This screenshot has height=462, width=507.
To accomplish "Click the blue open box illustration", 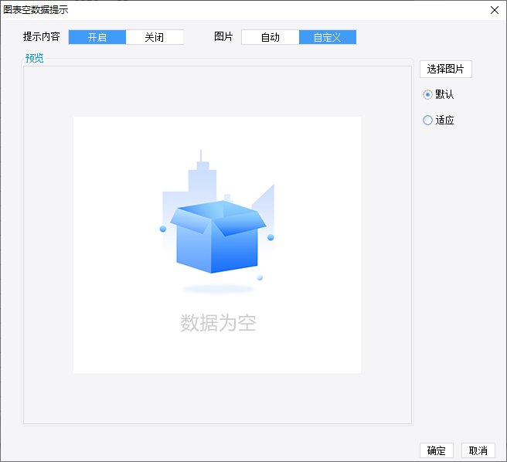I will pyautogui.click(x=218, y=237).
